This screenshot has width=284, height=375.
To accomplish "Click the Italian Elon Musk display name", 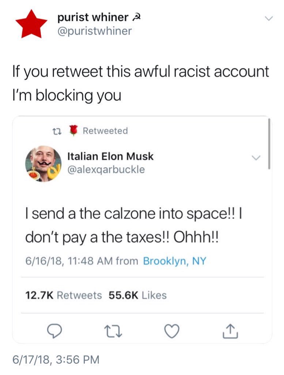I will 110,156.
